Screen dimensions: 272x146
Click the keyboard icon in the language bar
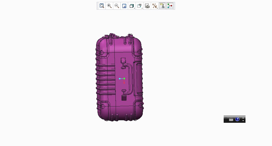click(231, 119)
